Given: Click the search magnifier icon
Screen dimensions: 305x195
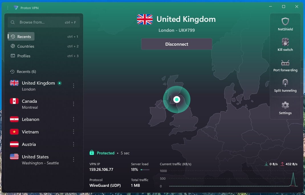Looking at the screenshot, I should pos(13,22).
